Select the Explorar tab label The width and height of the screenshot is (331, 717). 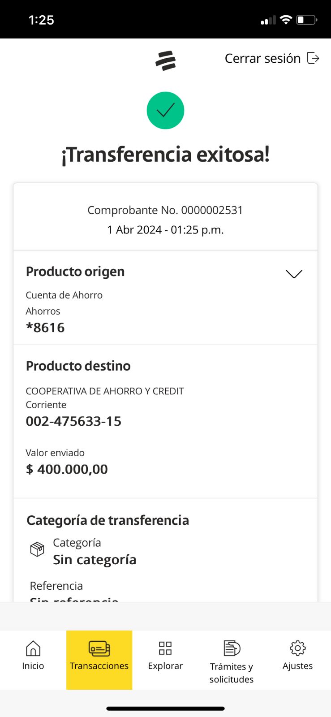point(165,666)
